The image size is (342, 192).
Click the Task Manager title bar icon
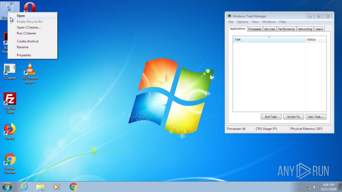(229, 16)
